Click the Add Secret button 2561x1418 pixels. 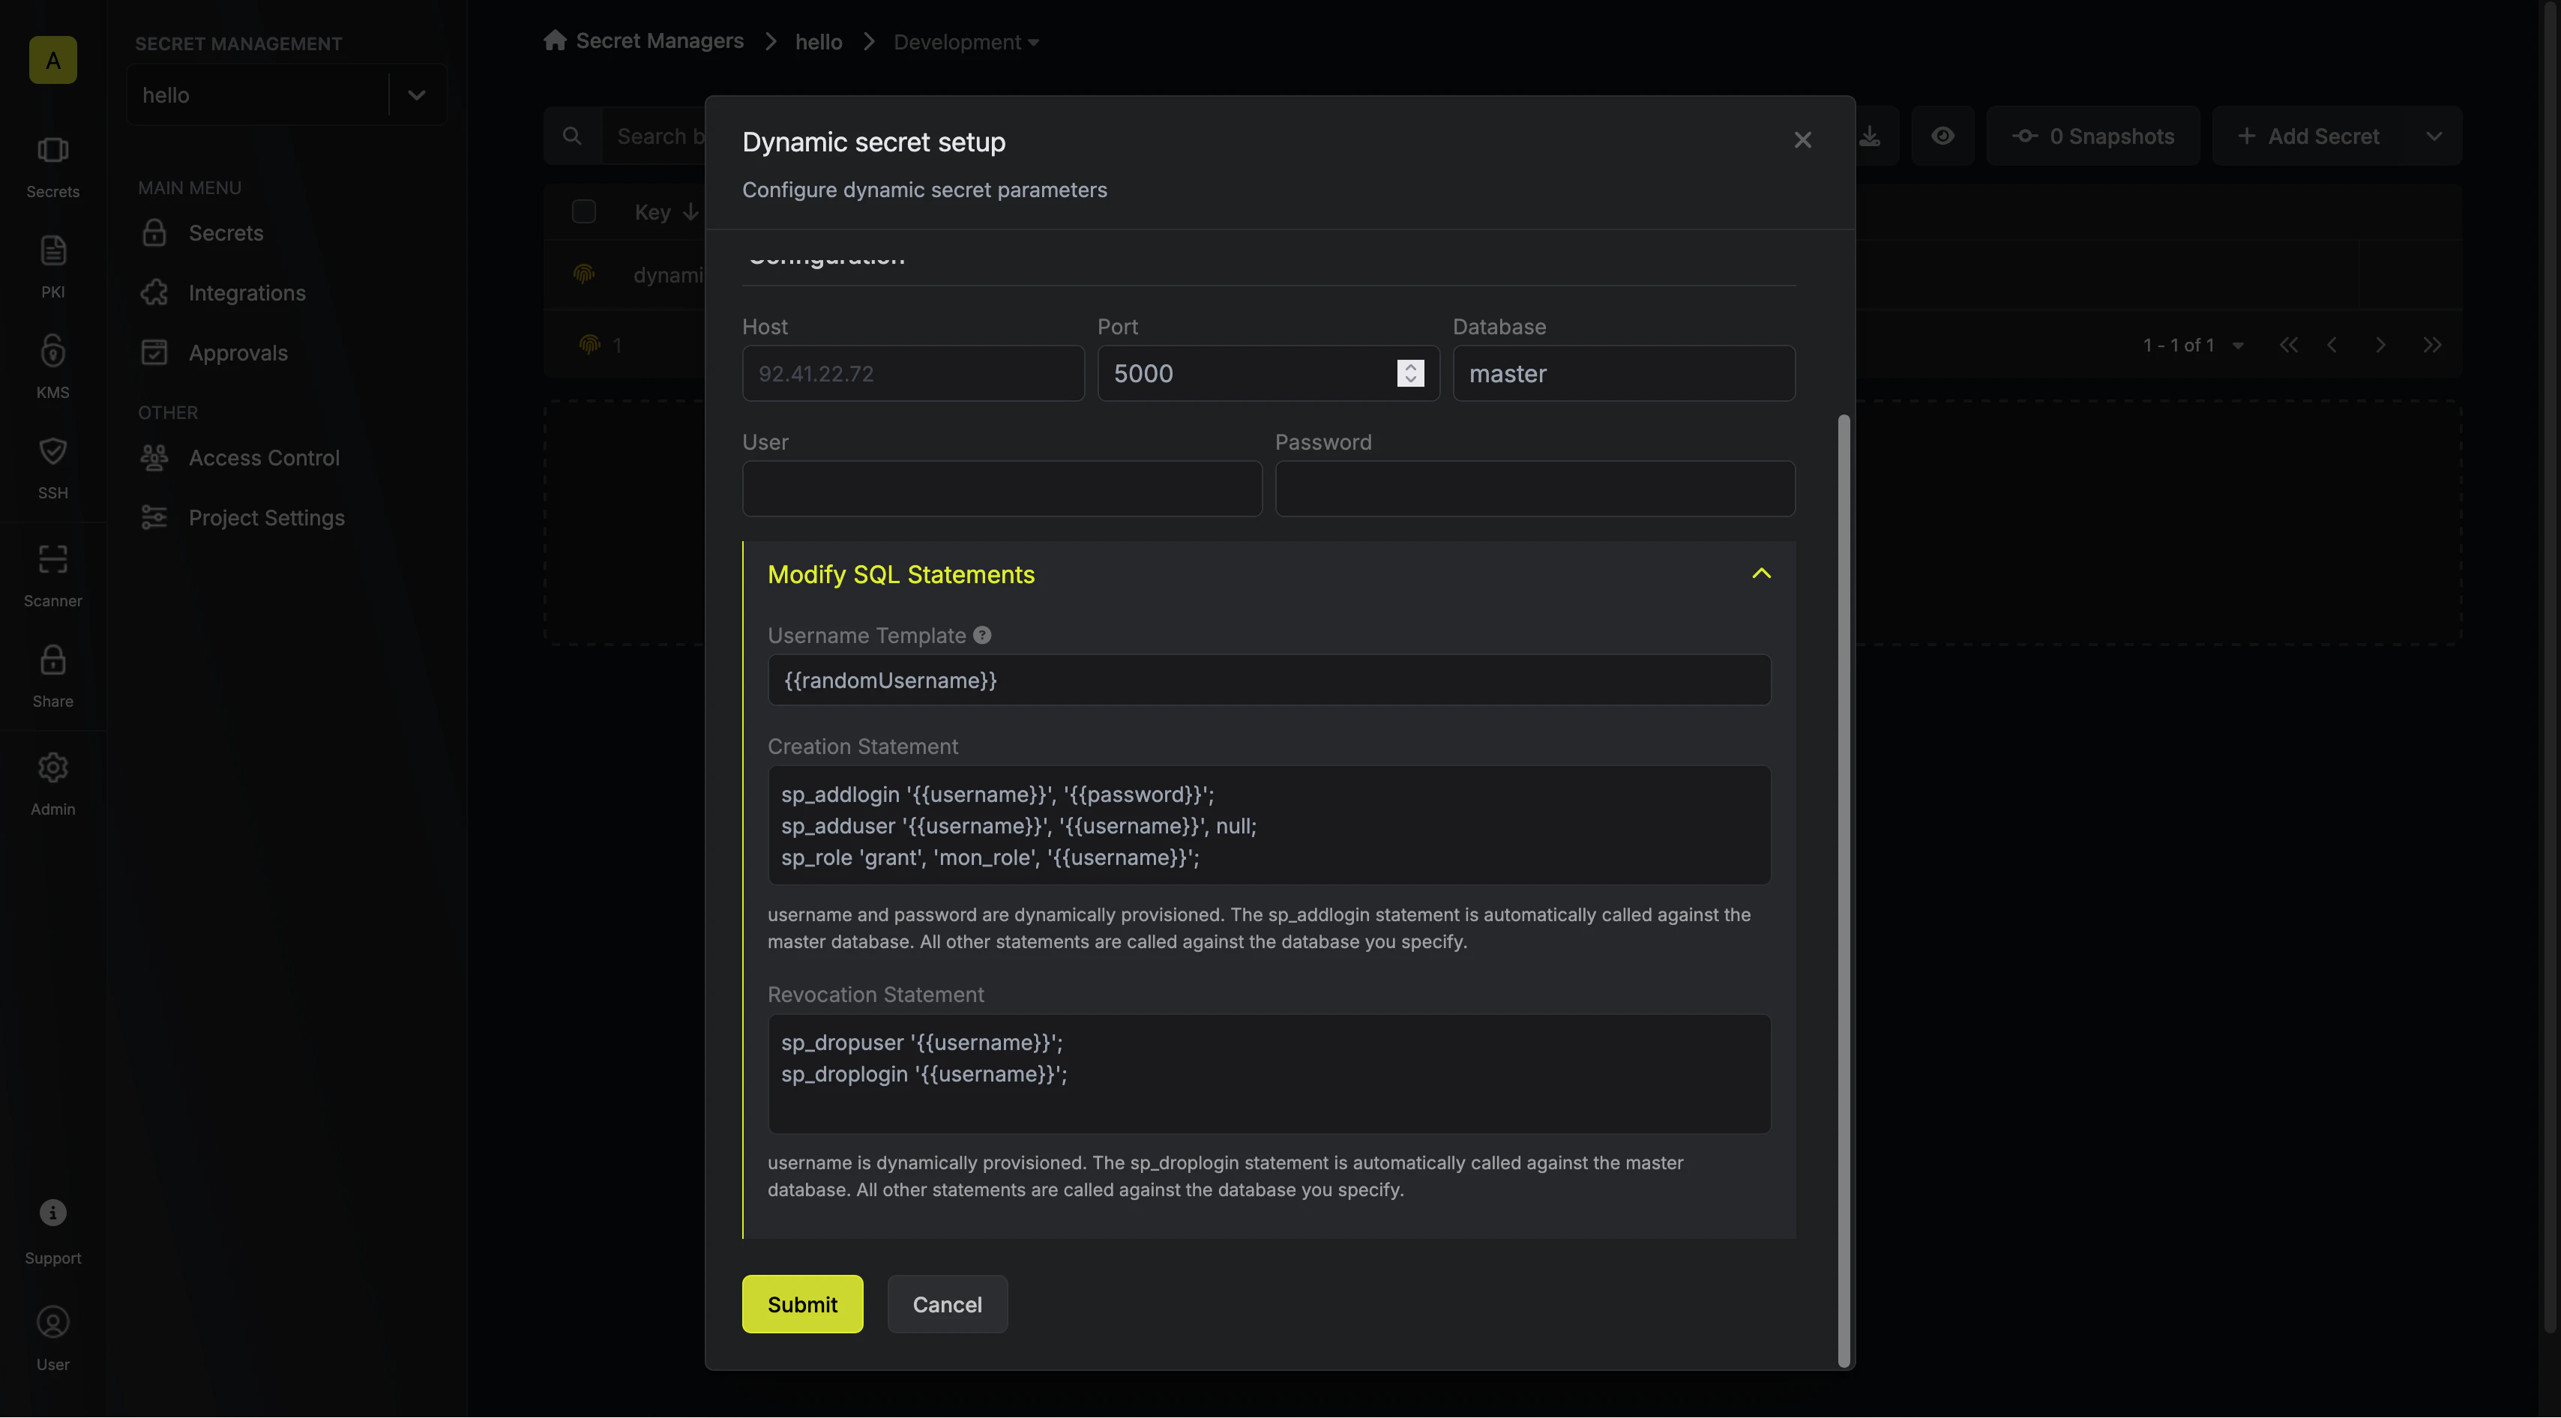pos(2308,136)
